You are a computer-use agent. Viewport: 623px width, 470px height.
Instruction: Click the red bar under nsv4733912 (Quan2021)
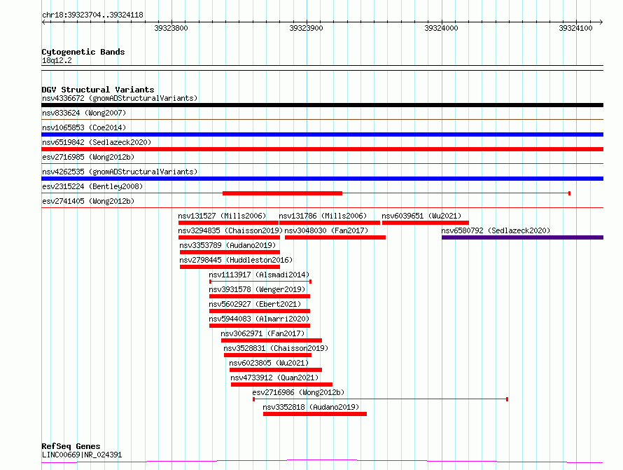tap(281, 385)
